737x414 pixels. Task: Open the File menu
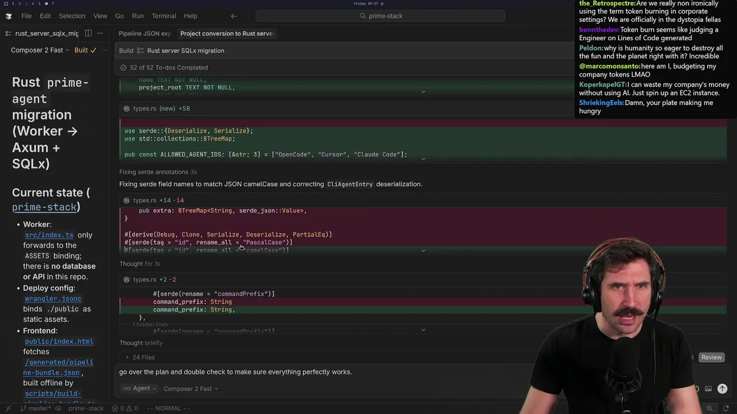tap(26, 16)
